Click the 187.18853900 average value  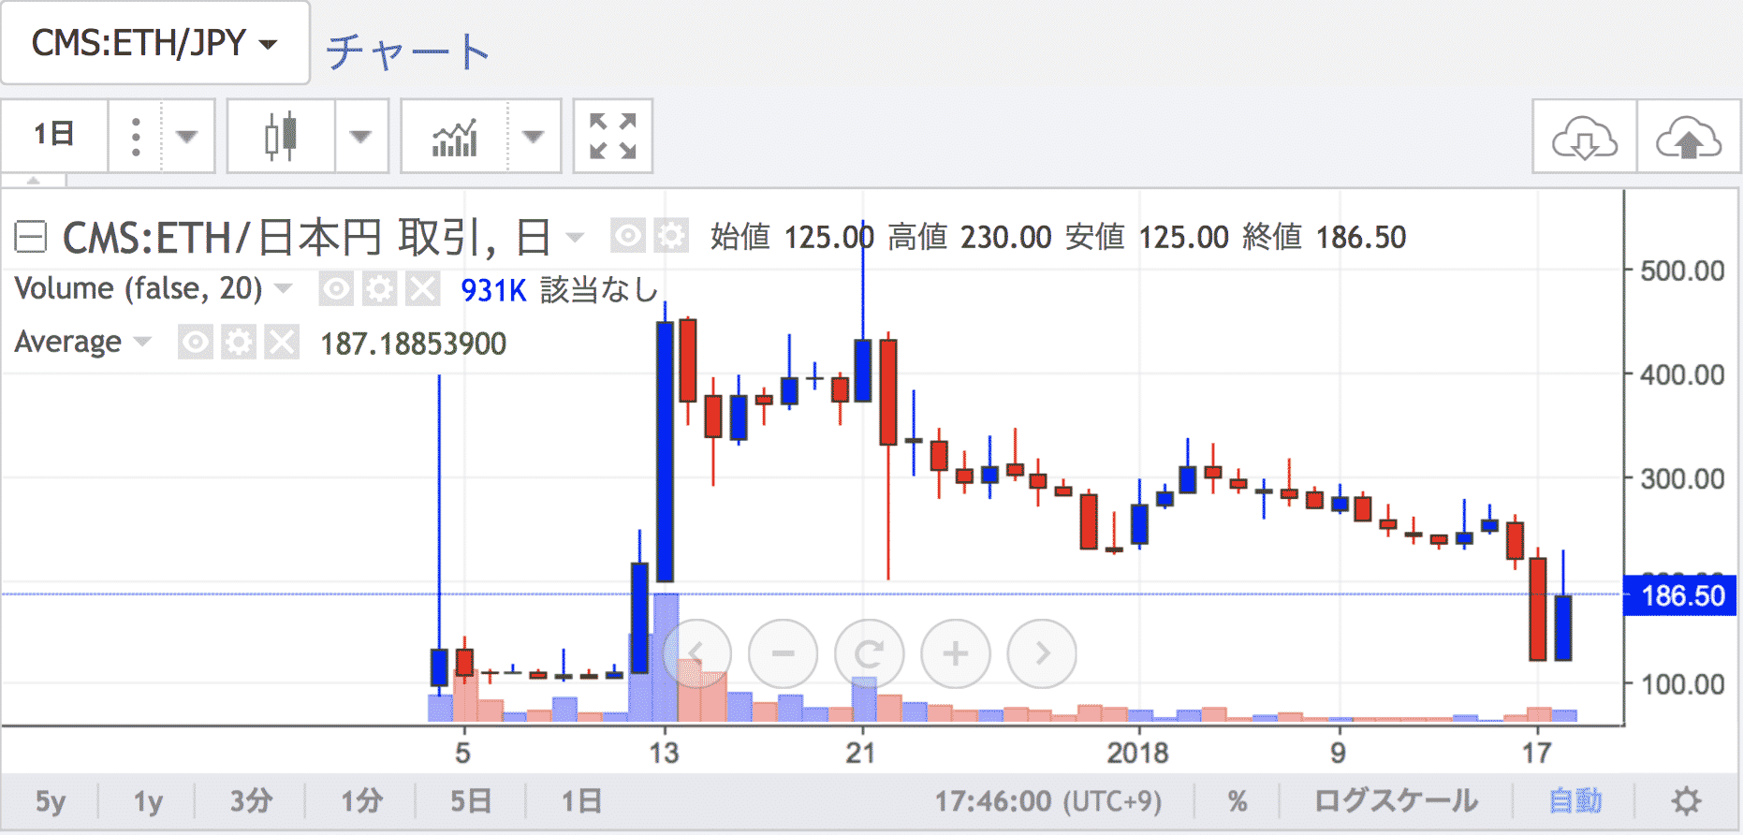click(414, 344)
